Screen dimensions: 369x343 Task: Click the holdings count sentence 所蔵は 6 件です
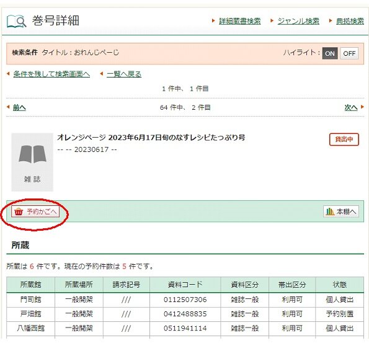pyautogui.click(x=34, y=266)
